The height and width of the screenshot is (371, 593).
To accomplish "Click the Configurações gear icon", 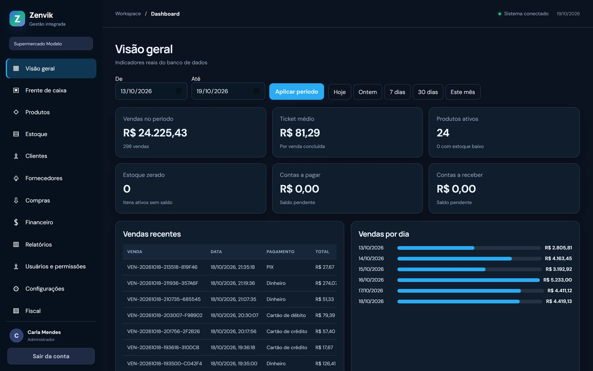I will (x=16, y=289).
